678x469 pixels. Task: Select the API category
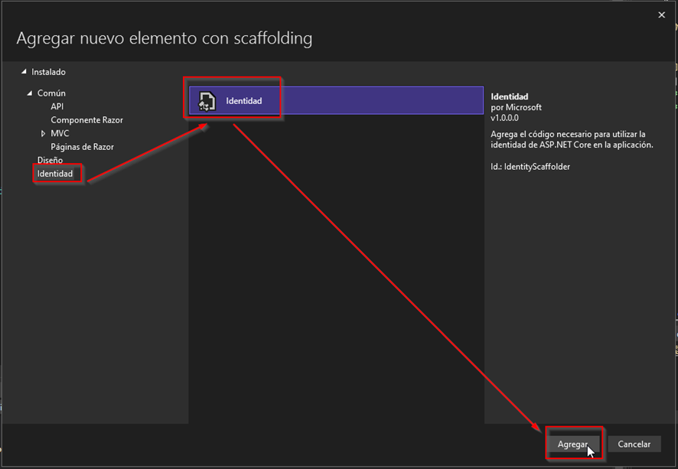click(x=57, y=106)
